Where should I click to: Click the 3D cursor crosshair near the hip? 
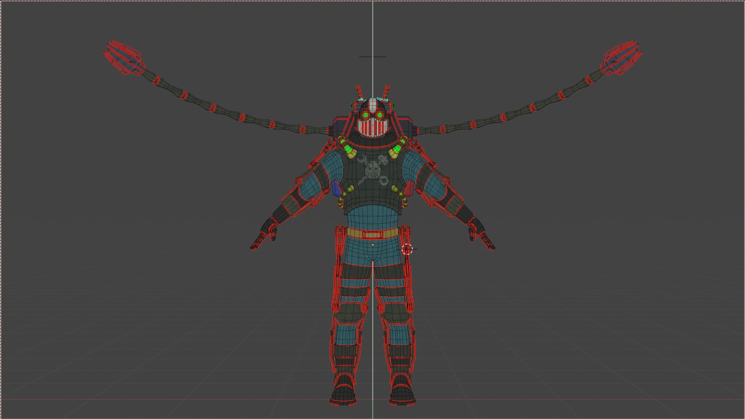408,249
